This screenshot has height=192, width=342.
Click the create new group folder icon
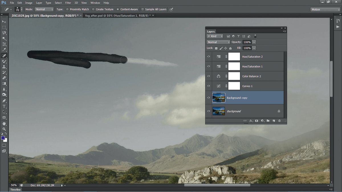(x=268, y=121)
